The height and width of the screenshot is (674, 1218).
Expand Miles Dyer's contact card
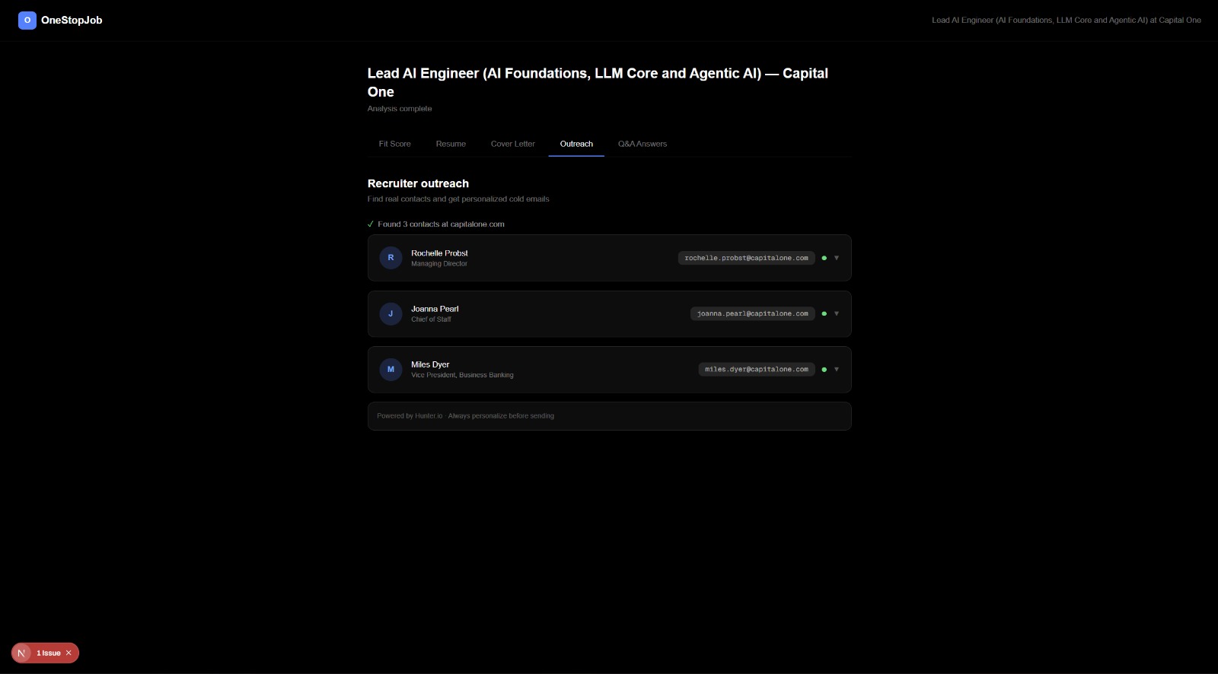point(837,369)
